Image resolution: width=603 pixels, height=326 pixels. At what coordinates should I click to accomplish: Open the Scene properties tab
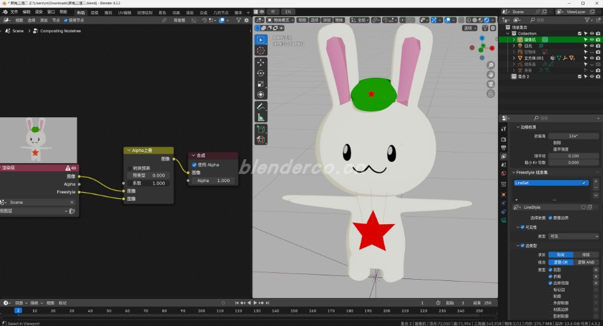[x=504, y=165]
